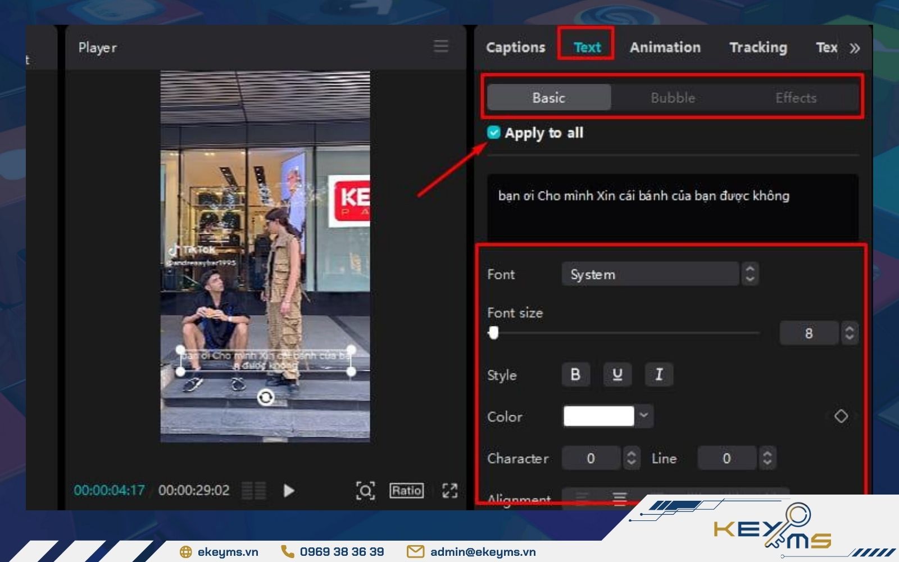Uncheck the Apply to all checkbox

(x=493, y=133)
